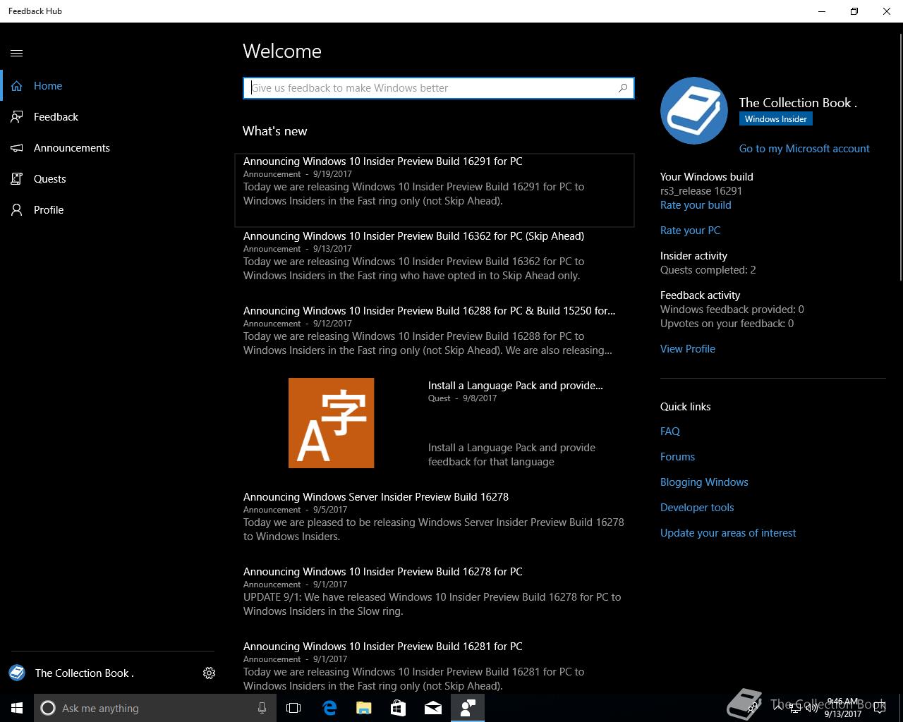Open Mail app from taskbar

tap(433, 708)
